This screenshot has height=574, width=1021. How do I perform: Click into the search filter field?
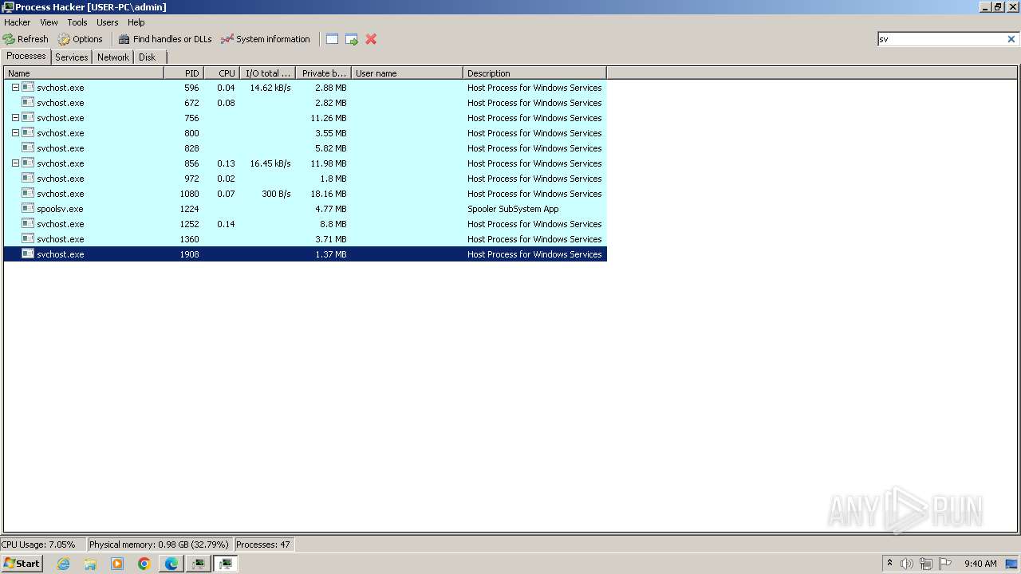pyautogui.click(x=941, y=39)
